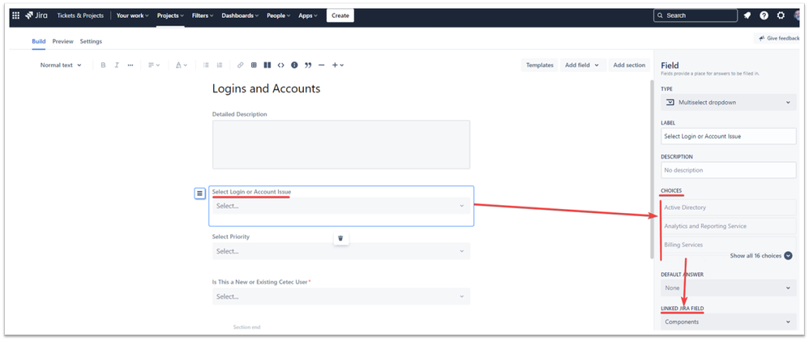Open Your work menu
Image resolution: width=809 pixels, height=341 pixels.
(133, 15)
